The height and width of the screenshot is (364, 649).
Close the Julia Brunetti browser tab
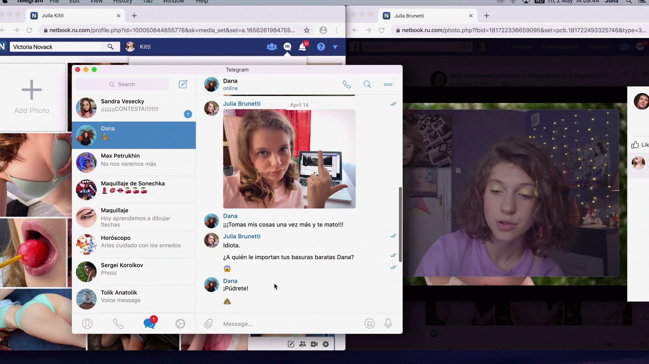[471, 16]
